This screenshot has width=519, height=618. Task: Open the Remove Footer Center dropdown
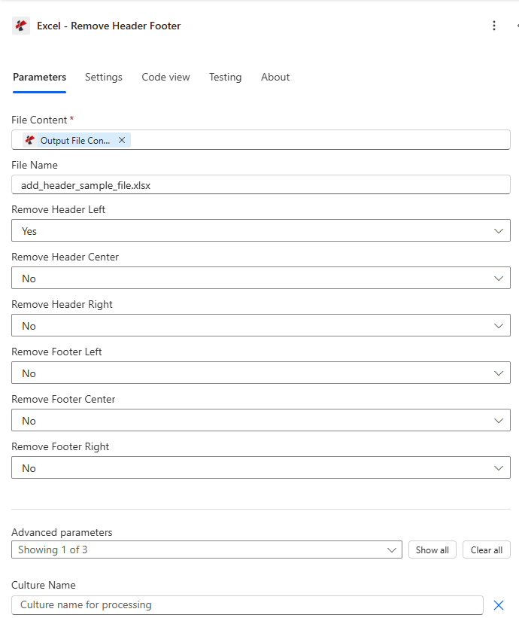coord(261,420)
